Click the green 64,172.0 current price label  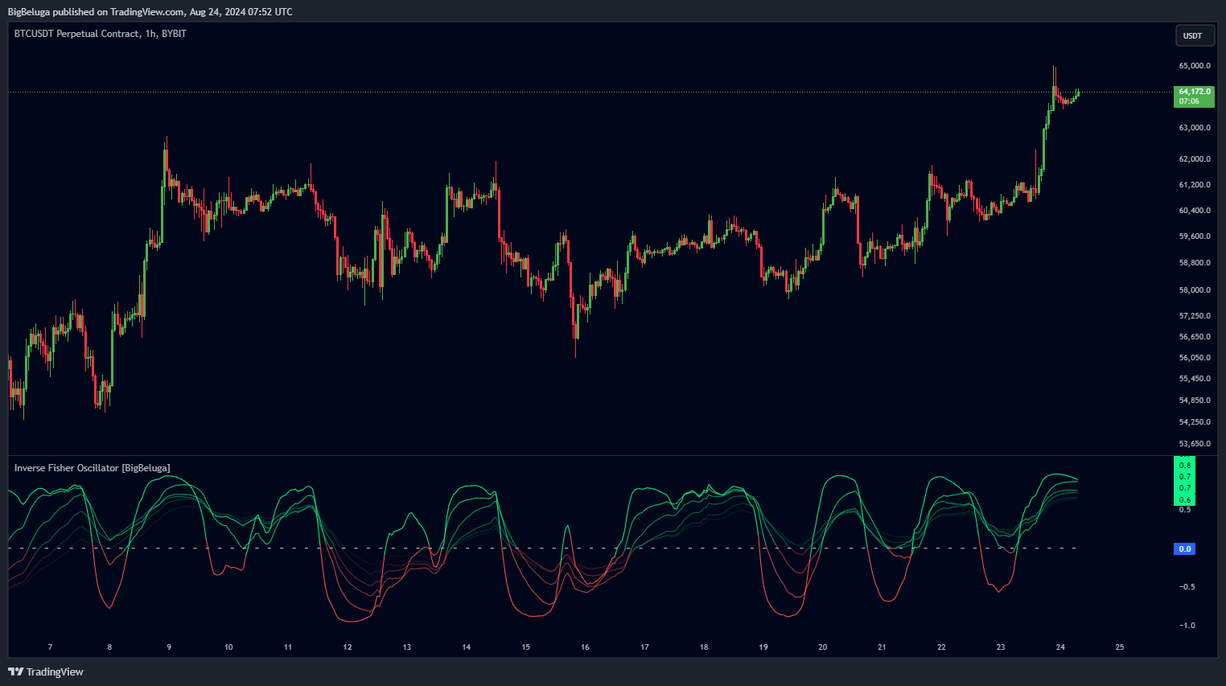coord(1195,92)
